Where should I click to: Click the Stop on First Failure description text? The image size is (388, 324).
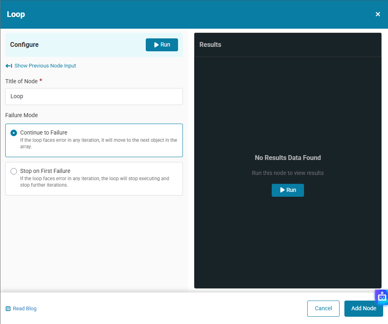coord(94,182)
